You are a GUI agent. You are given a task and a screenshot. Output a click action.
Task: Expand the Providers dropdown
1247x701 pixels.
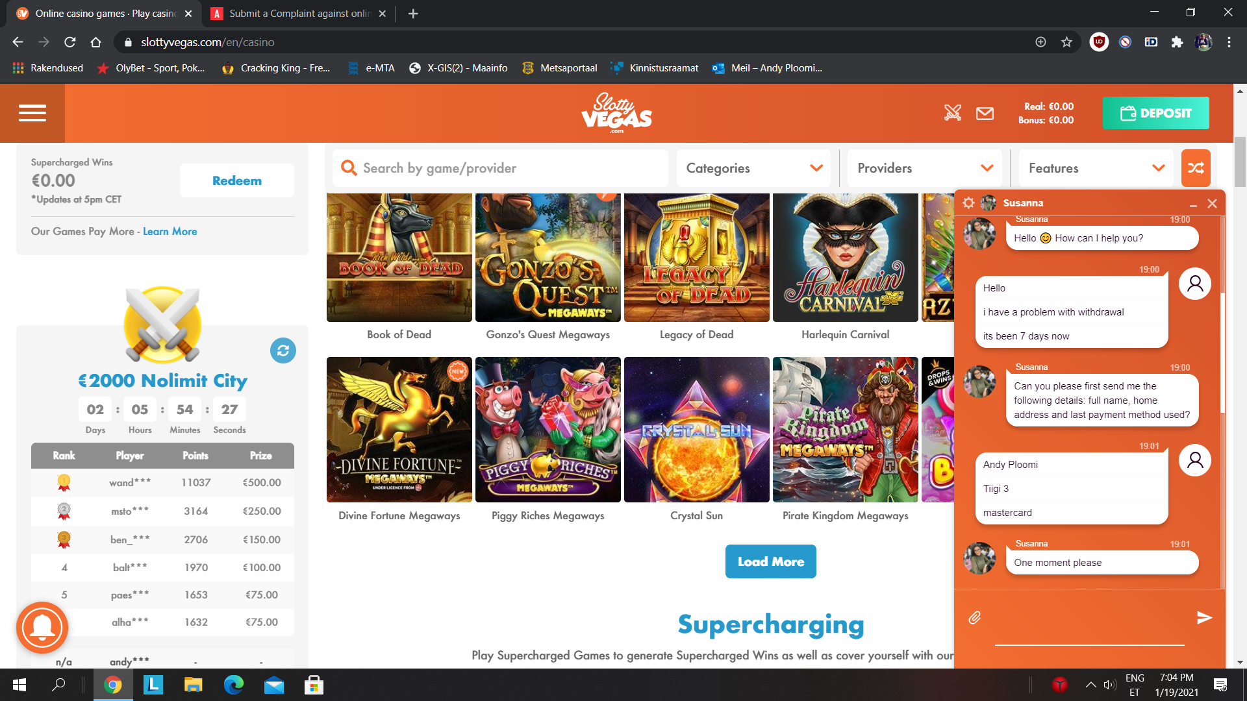(x=925, y=168)
